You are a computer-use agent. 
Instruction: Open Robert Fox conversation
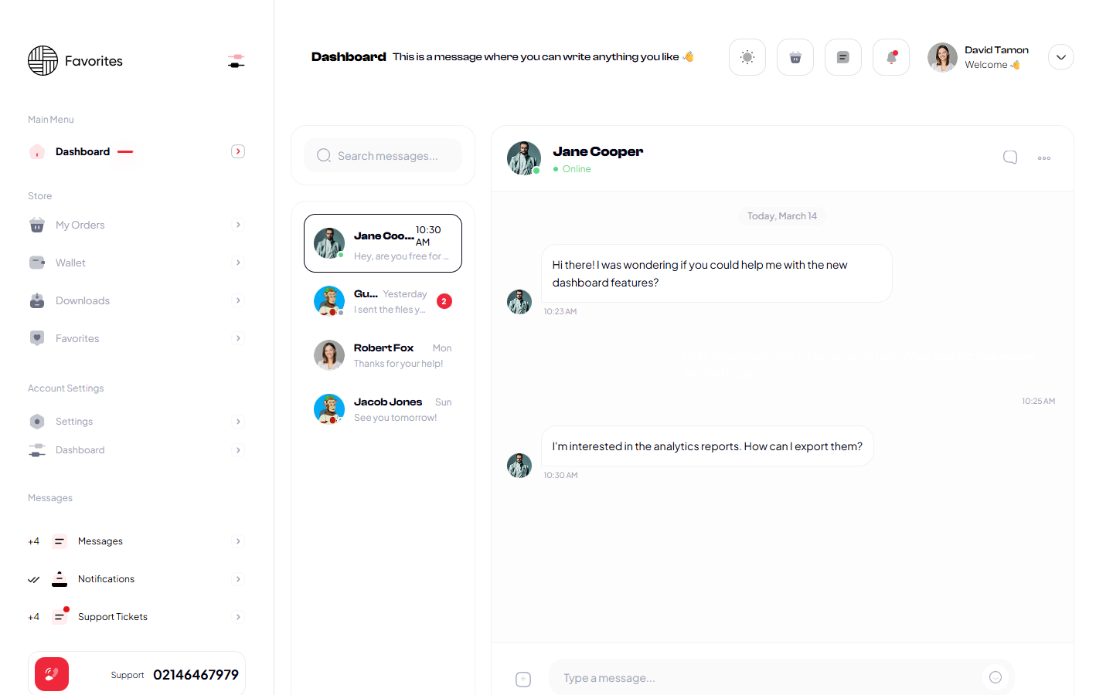tap(383, 355)
